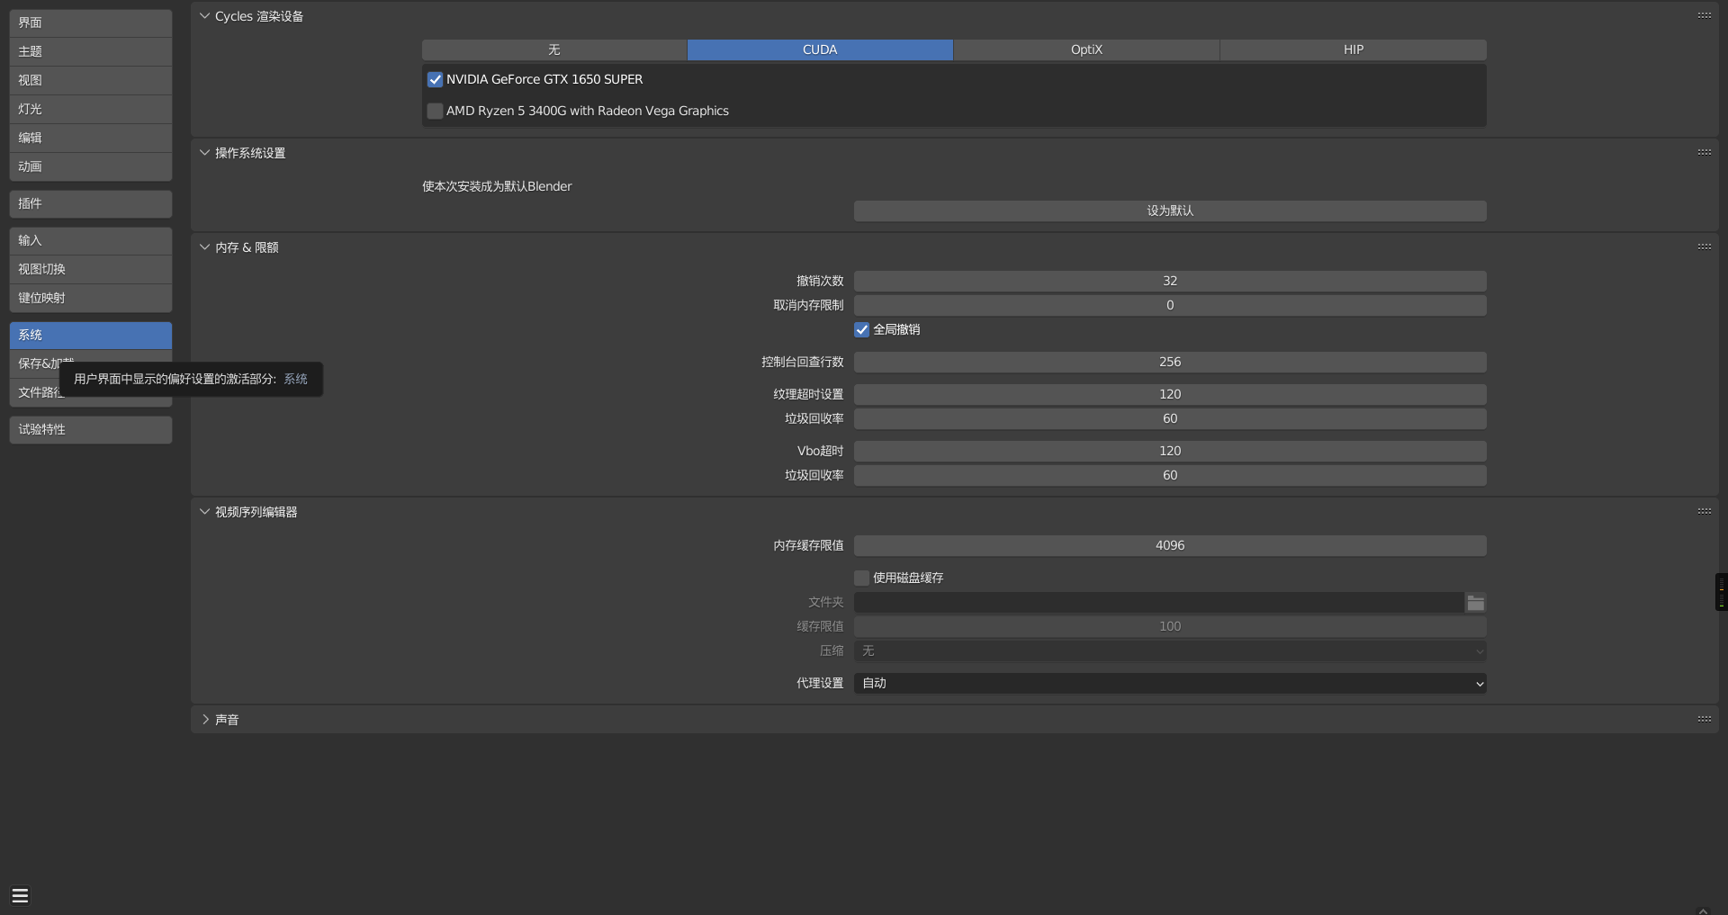1728x915 pixels.
Task: Open the 视图切换 preferences section
Action: click(x=91, y=269)
